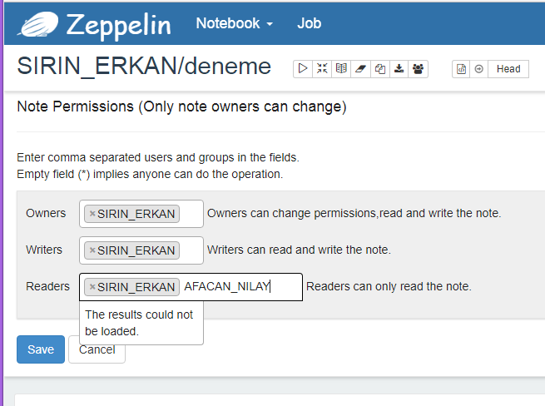The width and height of the screenshot is (545, 406).
Task: Remove SIRIN_ERKAN from Owners
Action: pyautogui.click(x=92, y=214)
